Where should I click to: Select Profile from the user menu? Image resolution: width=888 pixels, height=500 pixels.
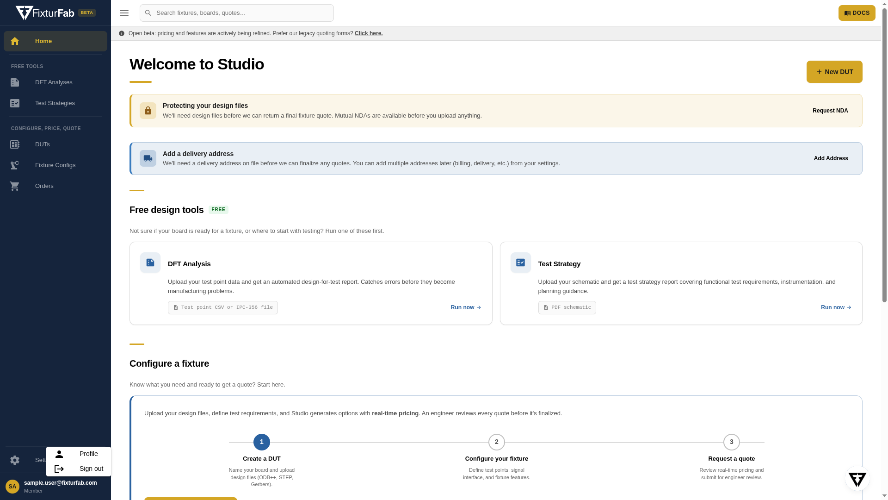(79, 454)
